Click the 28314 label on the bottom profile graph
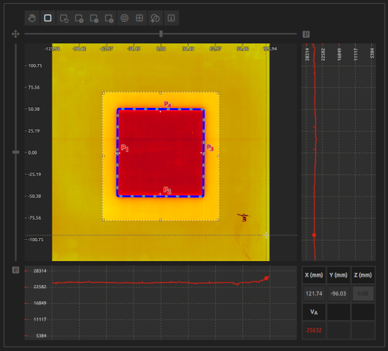The width and height of the screenshot is (388, 351). [40, 271]
